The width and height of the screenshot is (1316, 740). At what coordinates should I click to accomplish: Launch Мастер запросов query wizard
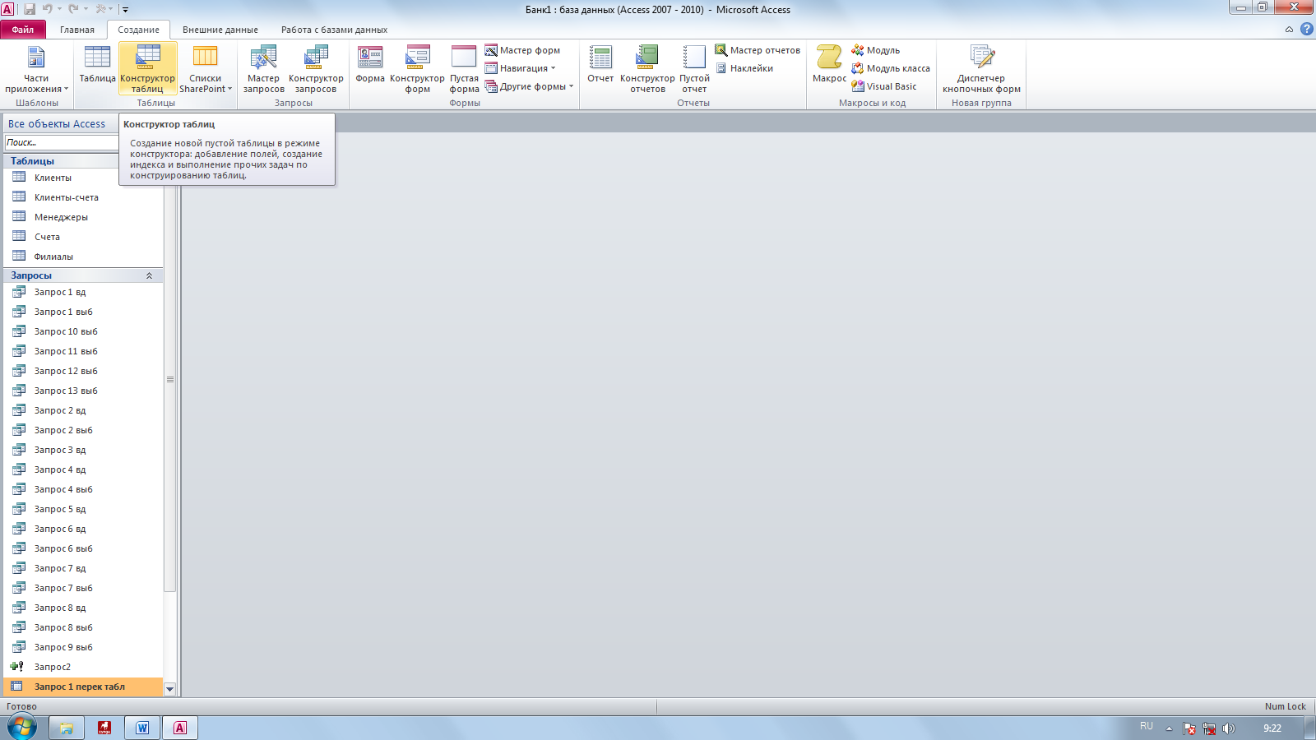tap(263, 69)
